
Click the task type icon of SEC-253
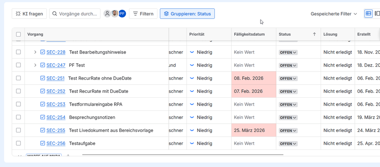(43, 104)
